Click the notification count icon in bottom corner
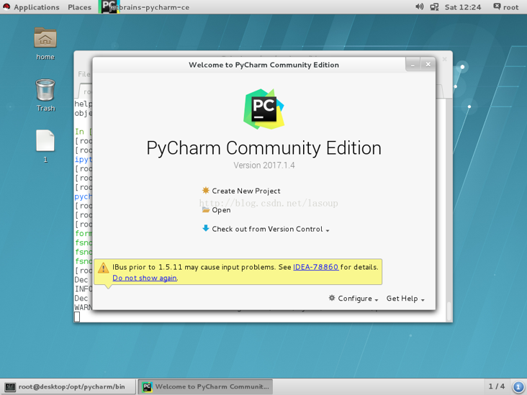The height and width of the screenshot is (395, 527). point(518,386)
